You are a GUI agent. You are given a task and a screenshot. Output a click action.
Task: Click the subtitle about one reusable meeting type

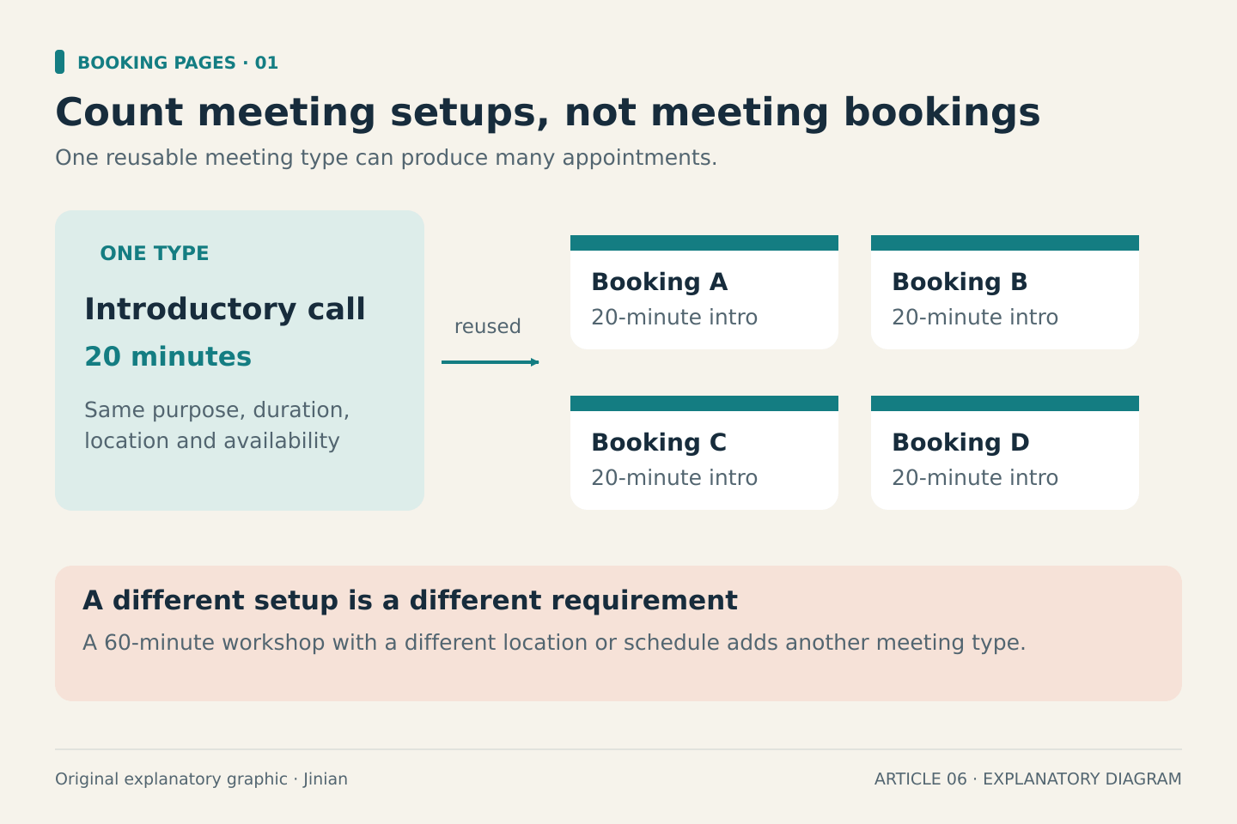coord(386,158)
